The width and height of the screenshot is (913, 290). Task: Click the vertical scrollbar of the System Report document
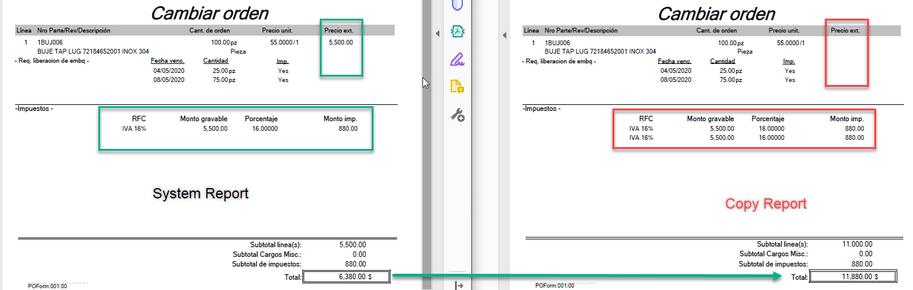[x=426, y=145]
